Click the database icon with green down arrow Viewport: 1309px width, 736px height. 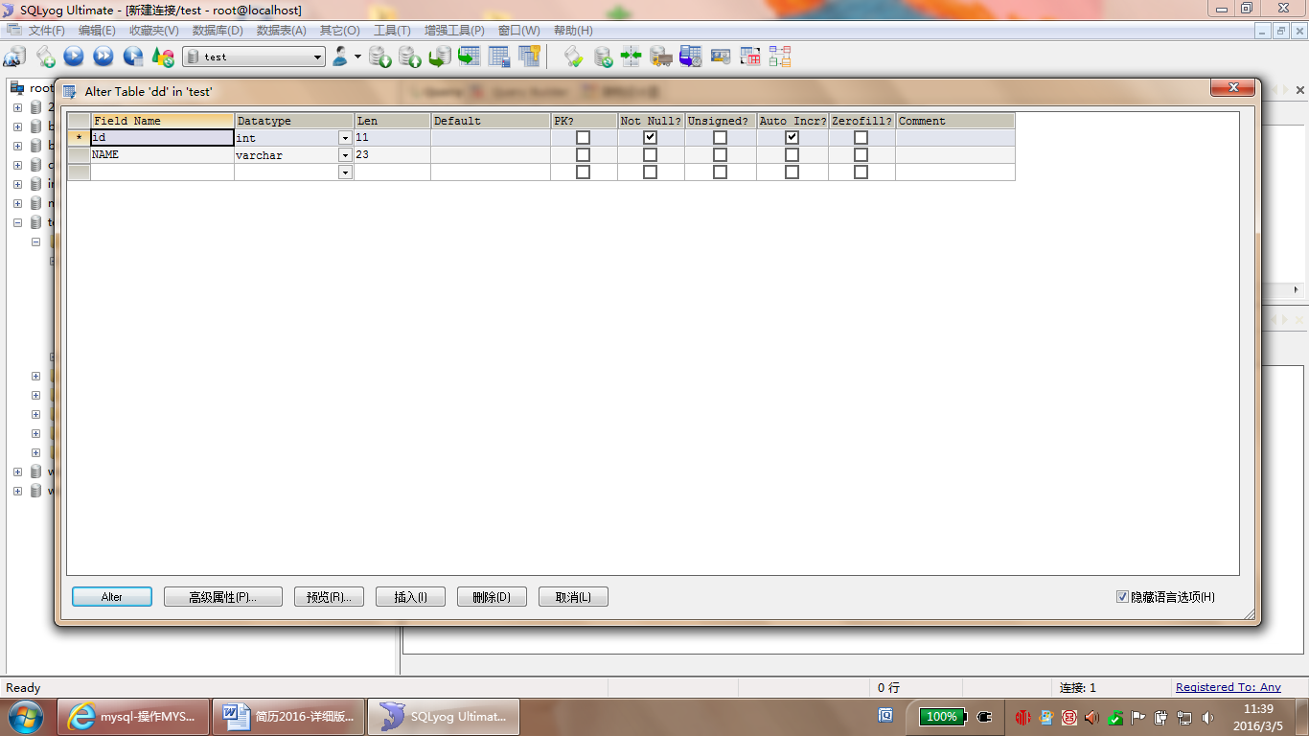pyautogui.click(x=380, y=57)
